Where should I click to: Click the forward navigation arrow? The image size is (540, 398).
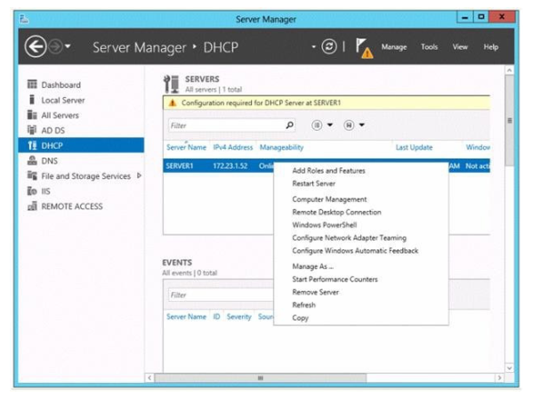tap(55, 46)
